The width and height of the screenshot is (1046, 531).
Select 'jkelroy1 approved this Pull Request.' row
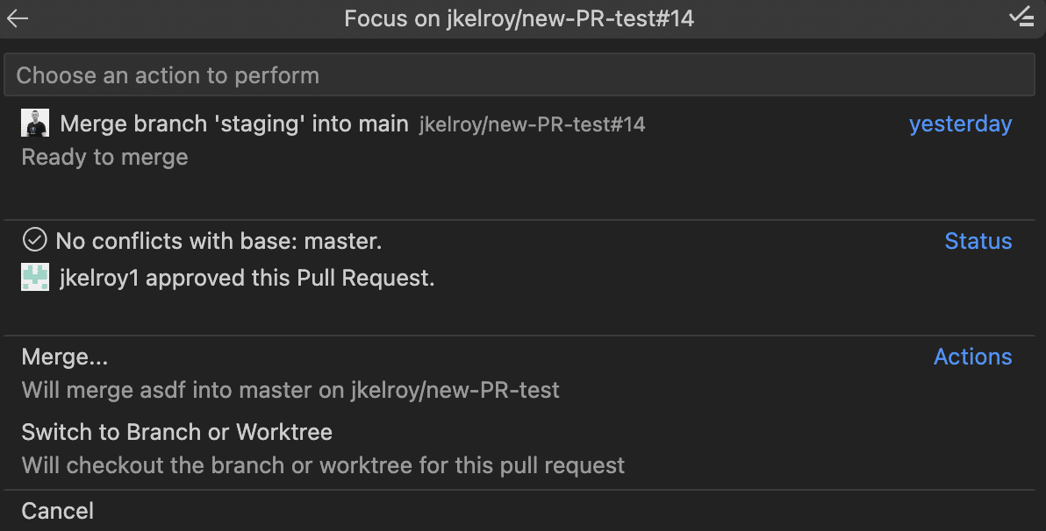(247, 279)
